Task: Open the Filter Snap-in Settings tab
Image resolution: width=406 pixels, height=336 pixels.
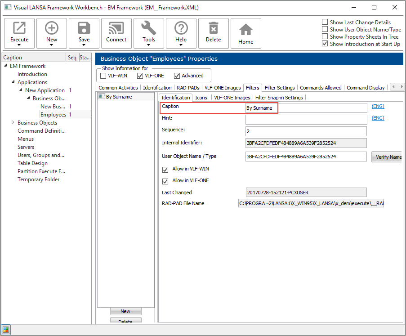Action: [x=279, y=98]
